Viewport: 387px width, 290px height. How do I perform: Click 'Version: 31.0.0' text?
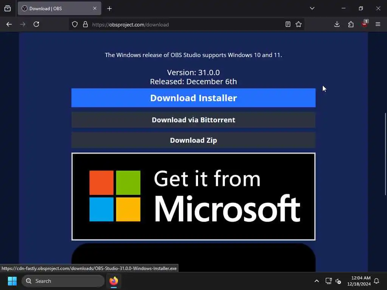[193, 72]
